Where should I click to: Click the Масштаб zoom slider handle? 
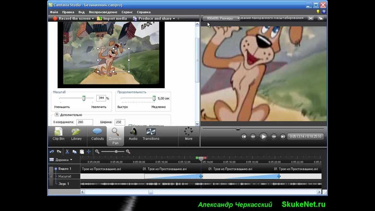(x=83, y=98)
